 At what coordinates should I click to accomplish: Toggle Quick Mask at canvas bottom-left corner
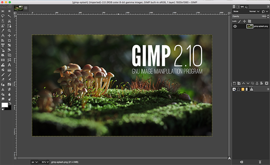(x=15, y=158)
